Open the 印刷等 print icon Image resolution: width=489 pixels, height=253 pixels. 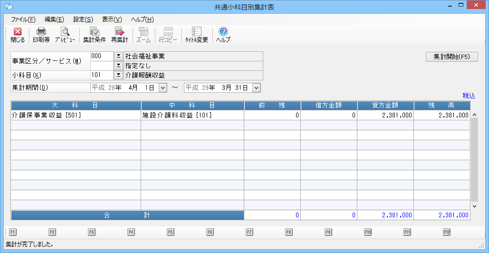tap(41, 35)
